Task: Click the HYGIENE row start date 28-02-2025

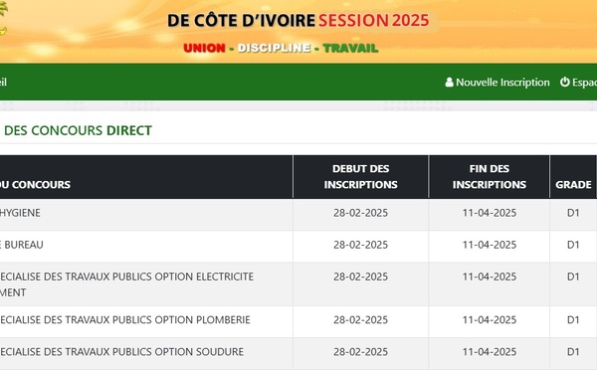Action: tap(360, 213)
